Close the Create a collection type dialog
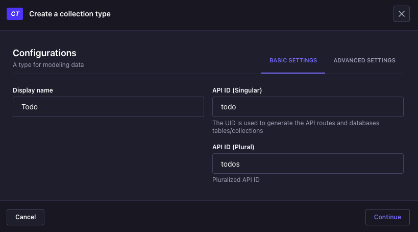Viewport: 418px width, 232px height. point(402,14)
